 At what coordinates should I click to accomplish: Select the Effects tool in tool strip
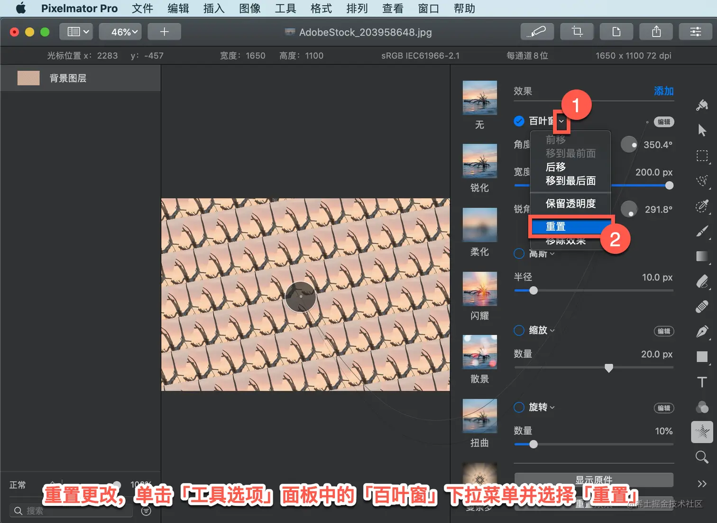tap(702, 432)
